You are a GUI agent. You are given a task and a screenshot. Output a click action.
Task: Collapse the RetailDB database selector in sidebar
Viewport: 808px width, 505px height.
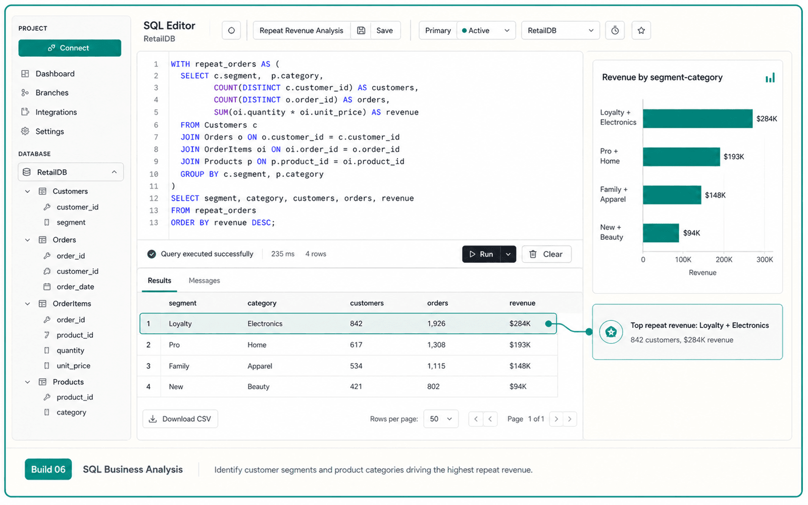114,172
